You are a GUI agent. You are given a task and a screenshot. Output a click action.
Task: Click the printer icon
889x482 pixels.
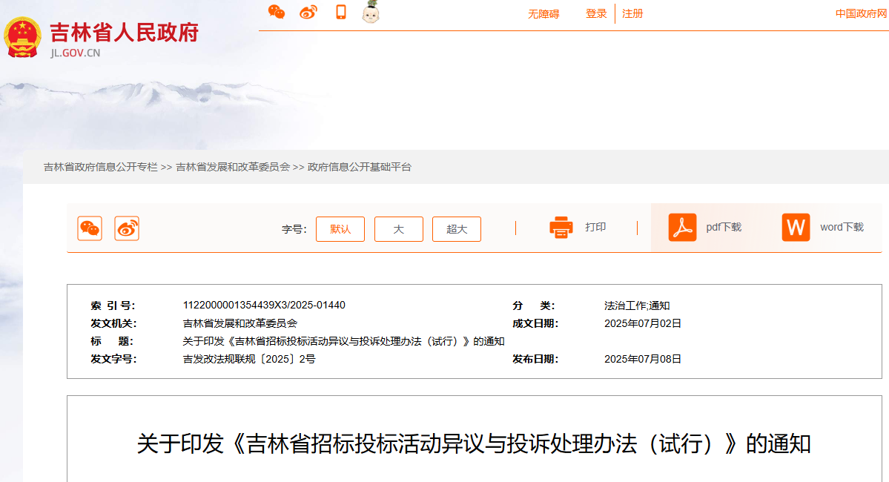point(561,228)
